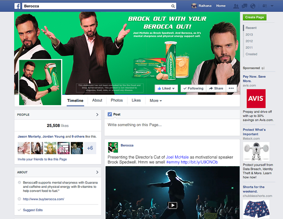283x219 pixels.
Task: Open the account menu arrow in top bar
Action: (x=272, y=6)
